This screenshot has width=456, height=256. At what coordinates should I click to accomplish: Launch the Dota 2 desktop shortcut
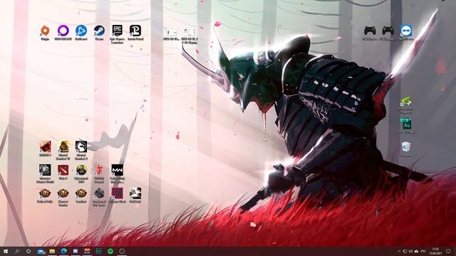(x=63, y=171)
